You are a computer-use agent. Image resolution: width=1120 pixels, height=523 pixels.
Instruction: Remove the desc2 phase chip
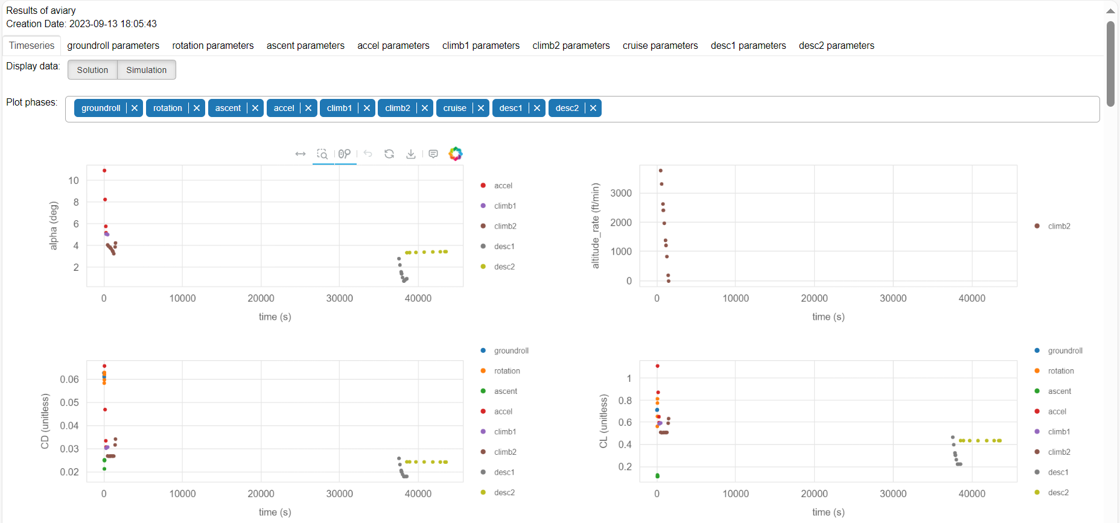pos(593,108)
